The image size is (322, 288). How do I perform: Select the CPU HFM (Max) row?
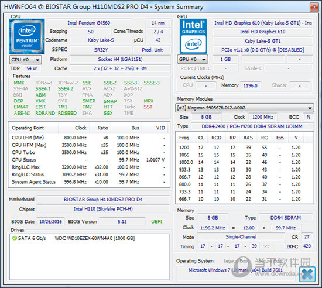(x=89, y=145)
